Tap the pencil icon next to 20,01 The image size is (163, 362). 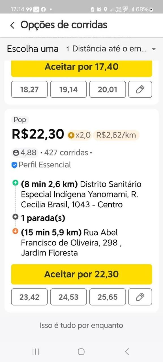coord(140,89)
